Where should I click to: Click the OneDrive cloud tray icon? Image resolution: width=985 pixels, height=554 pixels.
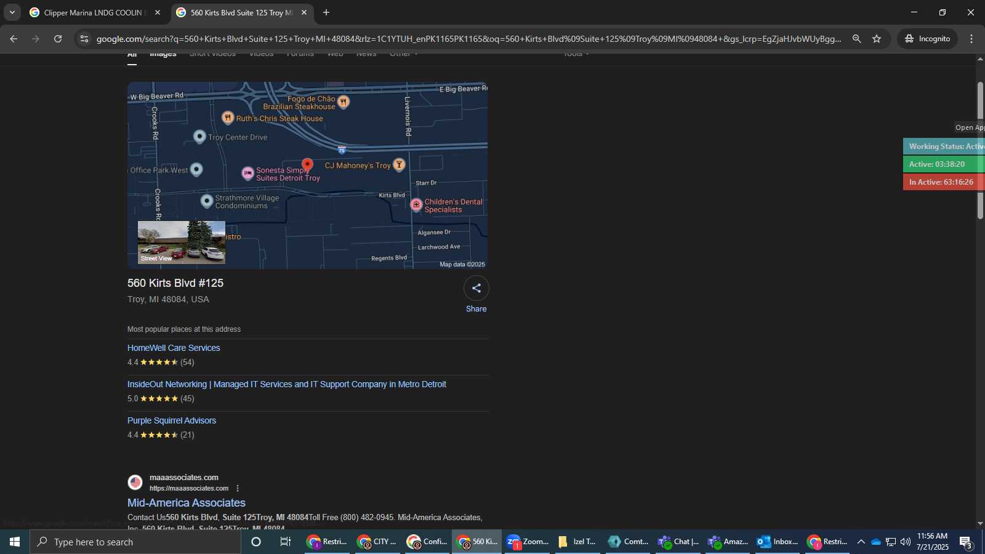[876, 542]
